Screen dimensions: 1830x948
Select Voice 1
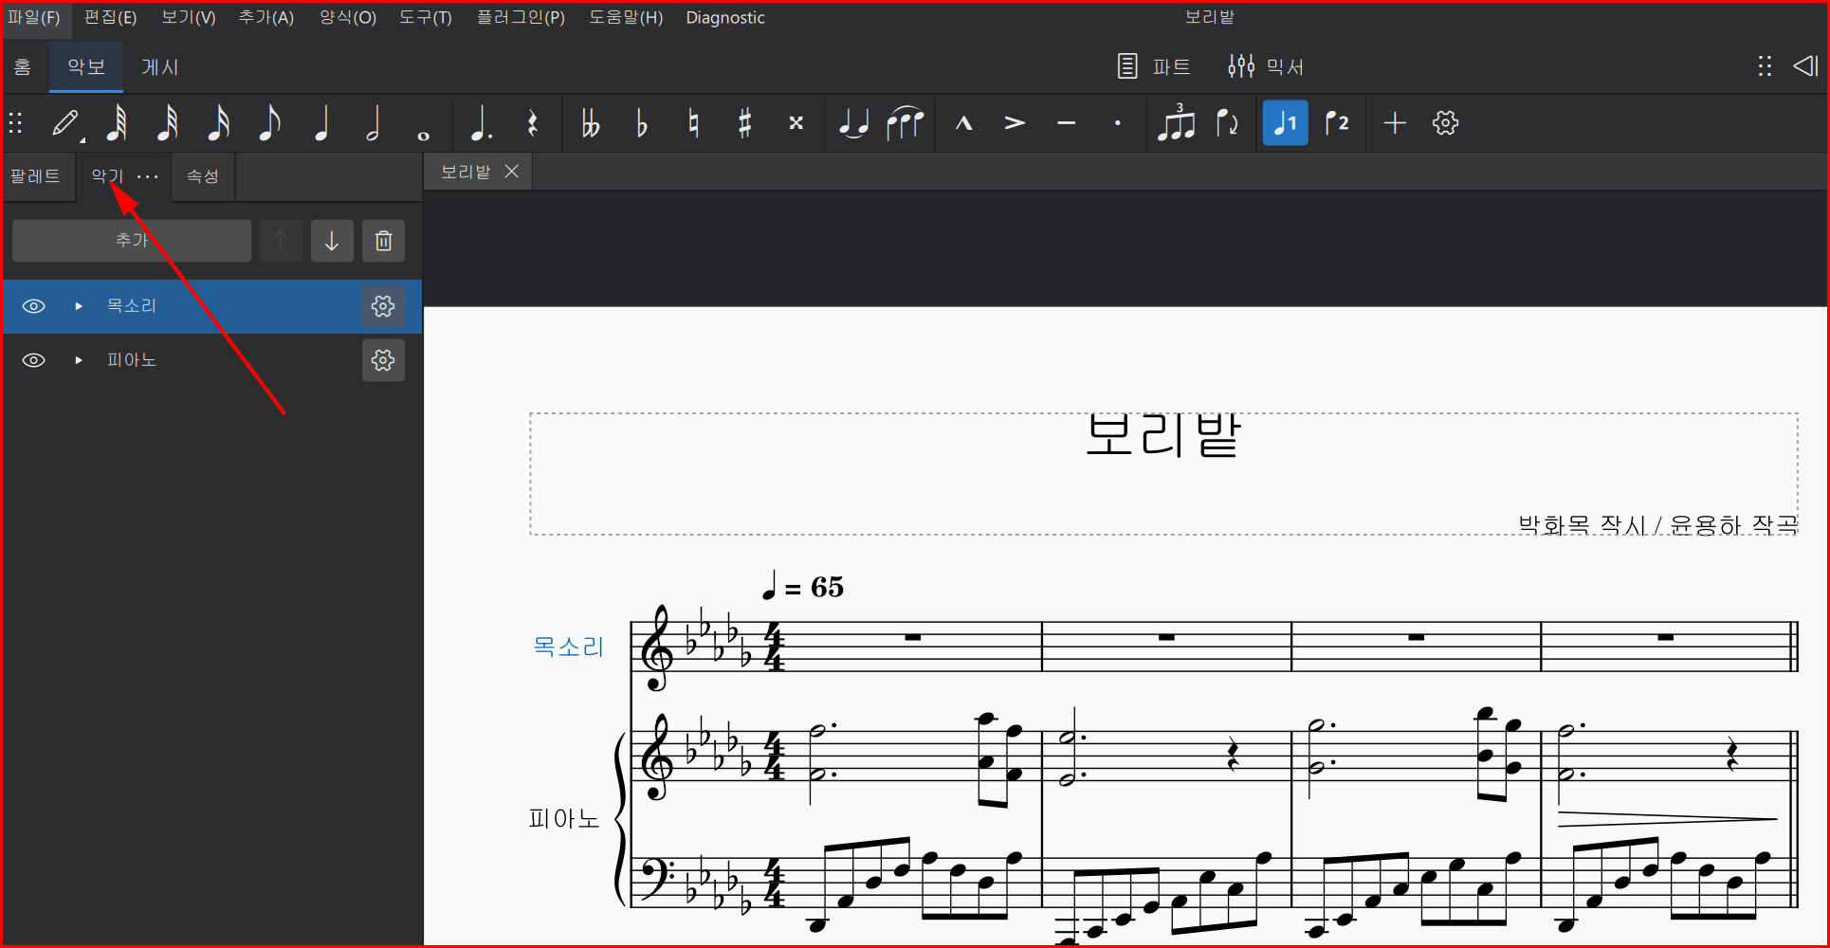1285,123
